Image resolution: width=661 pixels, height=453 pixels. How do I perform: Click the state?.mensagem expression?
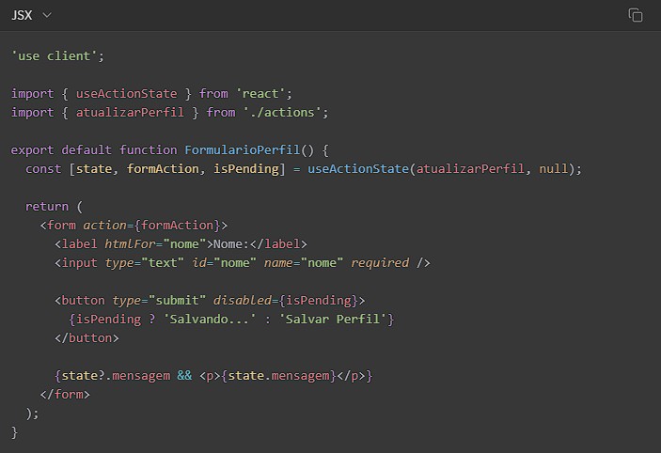point(112,375)
